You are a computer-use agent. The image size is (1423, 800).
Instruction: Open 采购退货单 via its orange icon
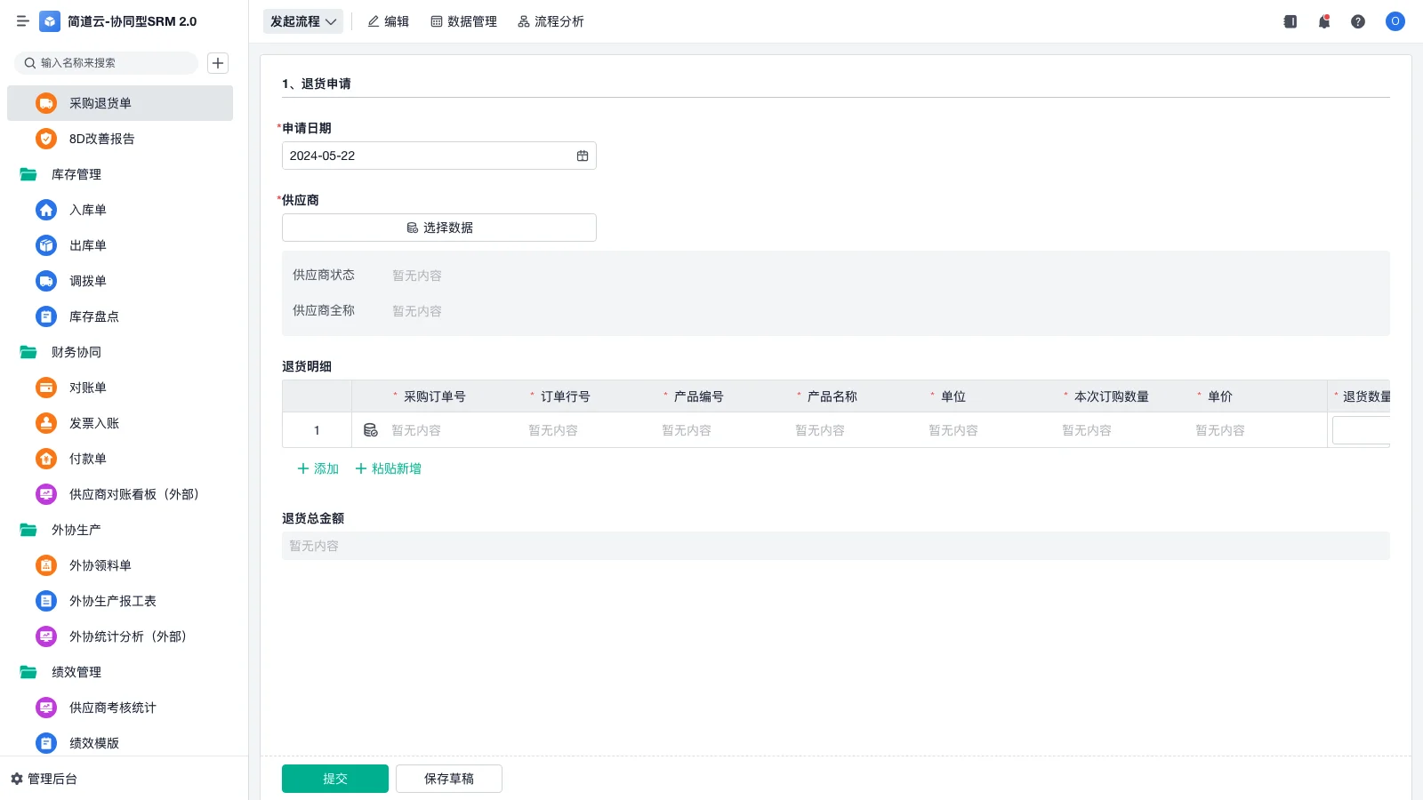point(46,103)
